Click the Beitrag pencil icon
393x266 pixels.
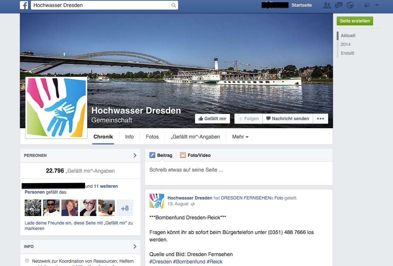[152, 155]
